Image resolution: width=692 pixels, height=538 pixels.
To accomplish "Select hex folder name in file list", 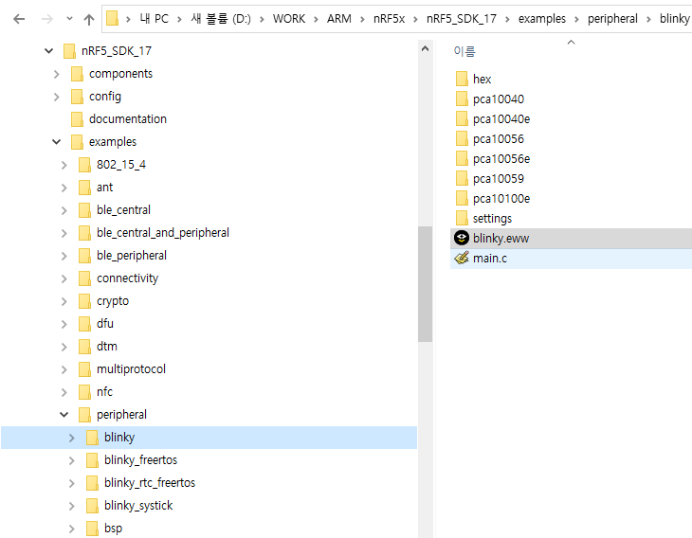I will tap(482, 79).
